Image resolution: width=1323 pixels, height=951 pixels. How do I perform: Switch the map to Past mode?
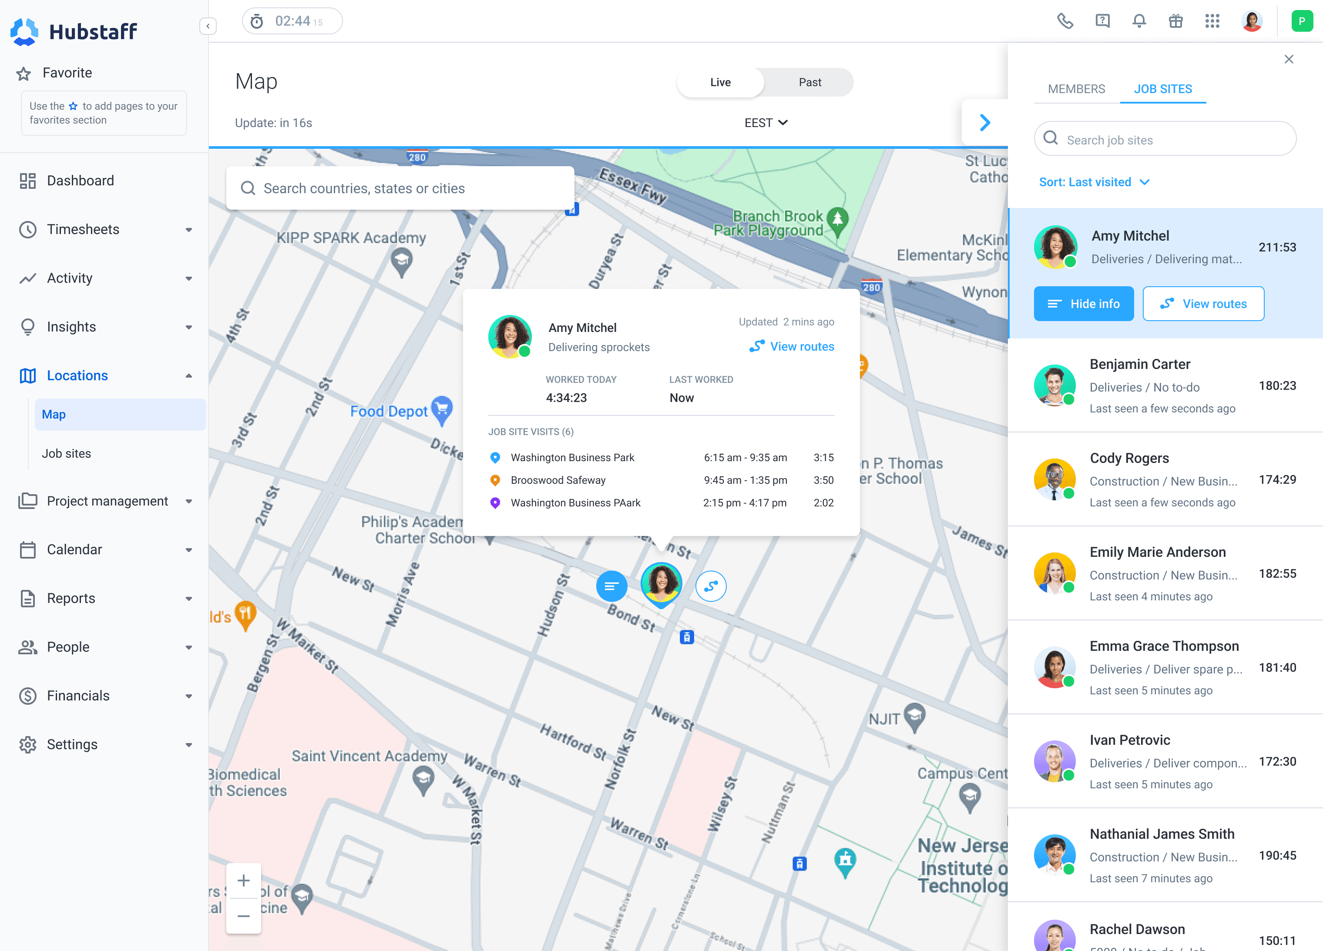[809, 82]
